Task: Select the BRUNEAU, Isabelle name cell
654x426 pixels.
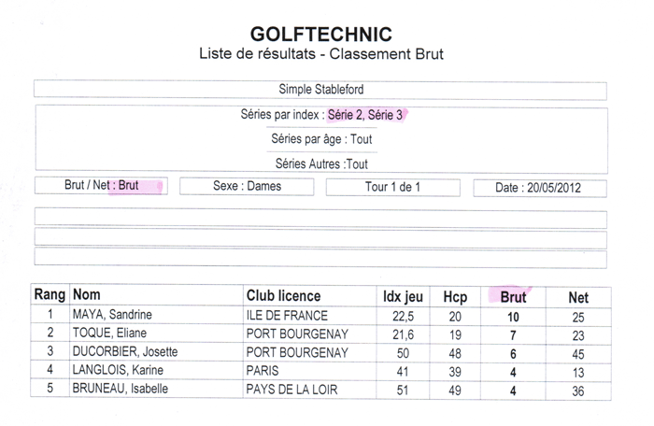Action: 156,389
